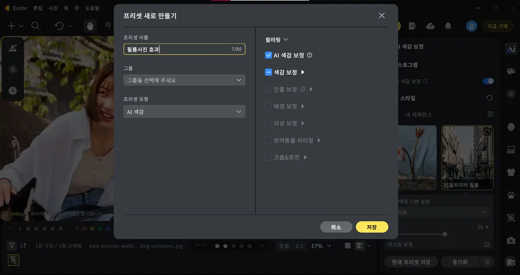This screenshot has width=520, height=275.
Task: Click the undo history rotate icon
Action: pos(59,26)
